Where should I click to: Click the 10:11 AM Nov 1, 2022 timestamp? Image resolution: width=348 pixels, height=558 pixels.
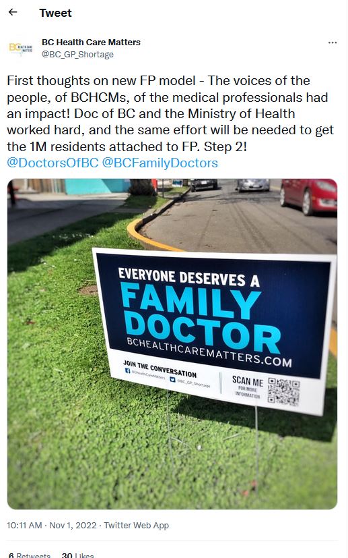(x=51, y=525)
